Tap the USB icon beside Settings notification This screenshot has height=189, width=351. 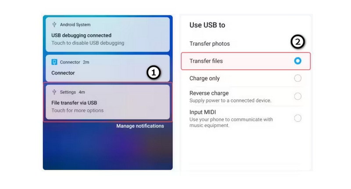[x=54, y=92]
